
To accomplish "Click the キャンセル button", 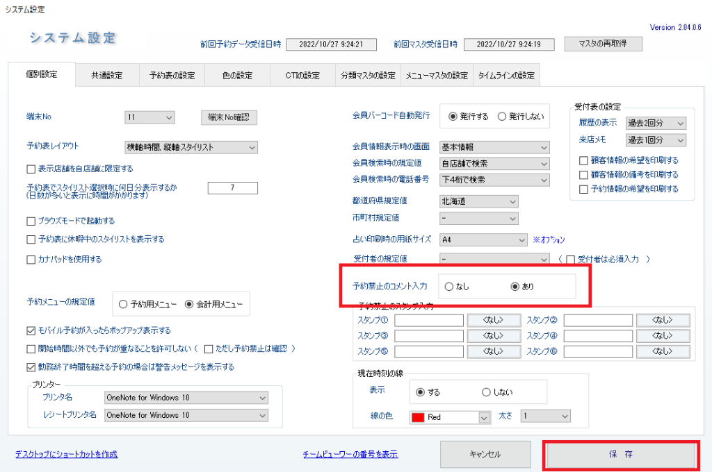I will tap(485, 455).
